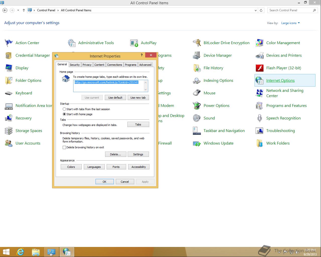Switch to the Programs tab
321x257 pixels.
point(131,65)
